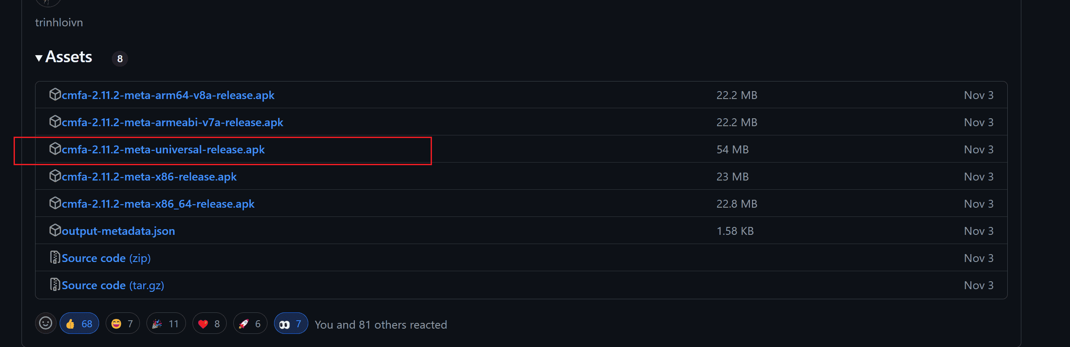Toggle the rocket reaction with 6
This screenshot has width=1070, height=347.
[x=250, y=323]
